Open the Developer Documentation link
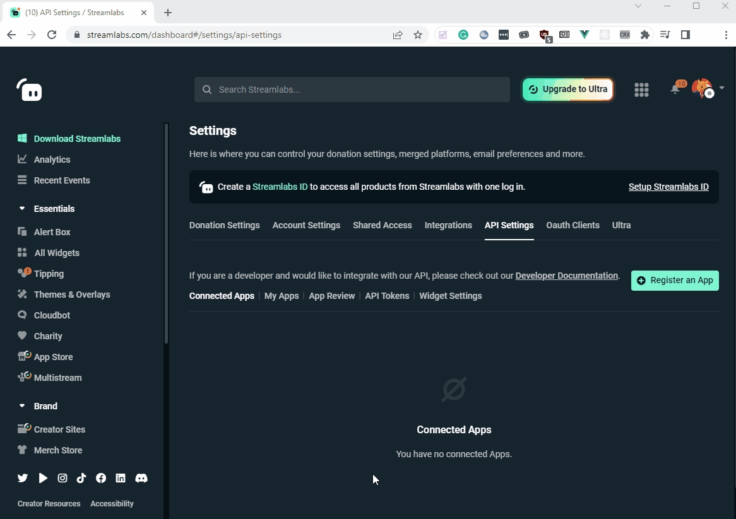736x519 pixels. (566, 276)
